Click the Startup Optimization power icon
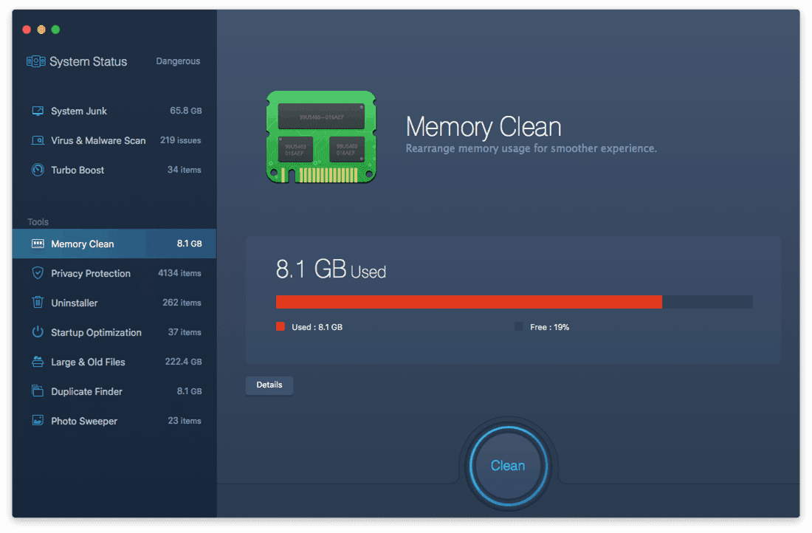This screenshot has width=812, height=533. 38,332
